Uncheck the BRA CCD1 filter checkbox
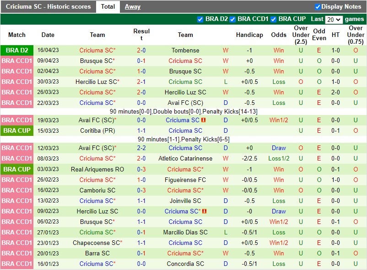Screen dimensions: 367x270 (232, 19)
